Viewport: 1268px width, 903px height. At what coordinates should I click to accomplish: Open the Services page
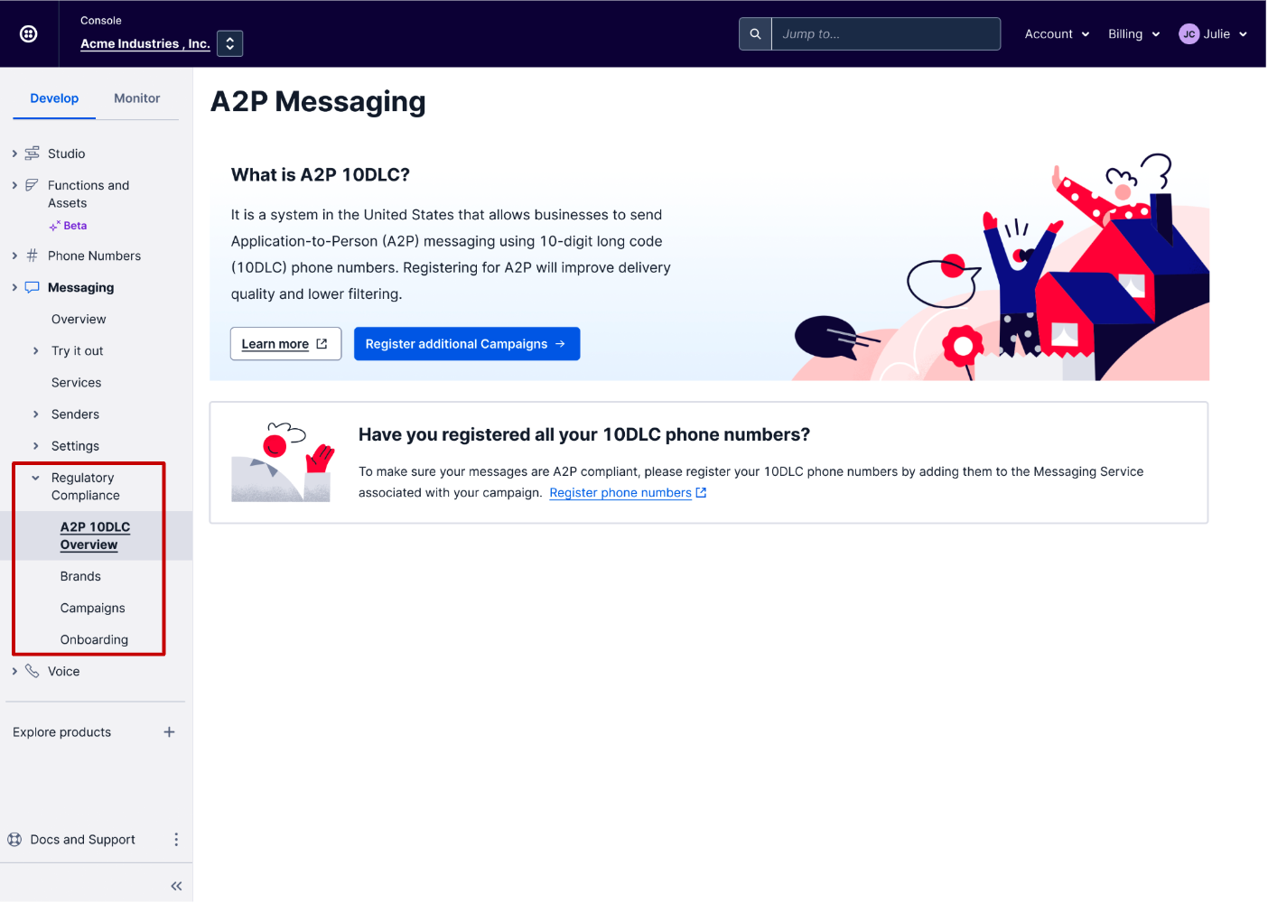(77, 383)
